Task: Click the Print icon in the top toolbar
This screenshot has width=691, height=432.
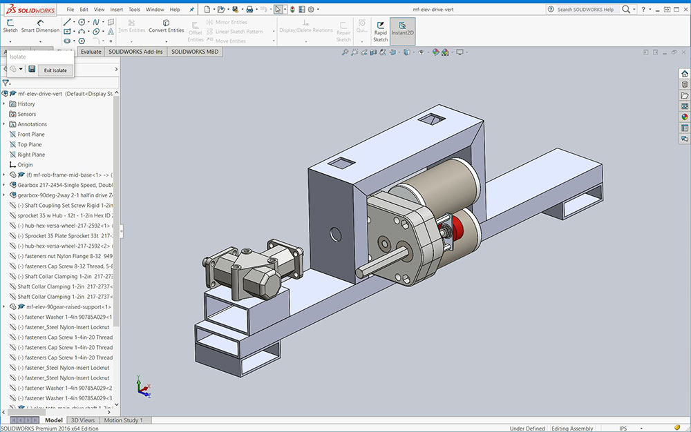Action: 249,10
